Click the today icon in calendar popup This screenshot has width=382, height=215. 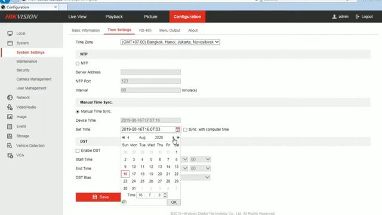point(124,202)
